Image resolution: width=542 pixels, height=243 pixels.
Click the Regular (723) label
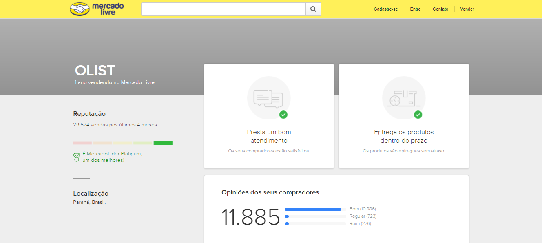363,216
